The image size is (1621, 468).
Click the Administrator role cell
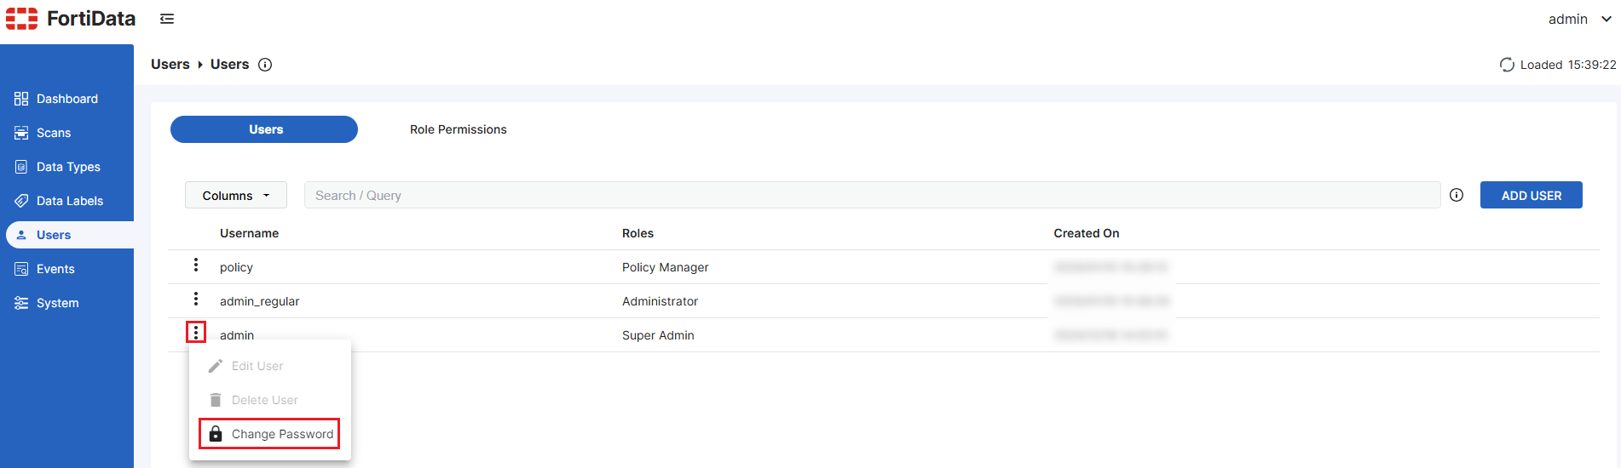click(x=660, y=301)
